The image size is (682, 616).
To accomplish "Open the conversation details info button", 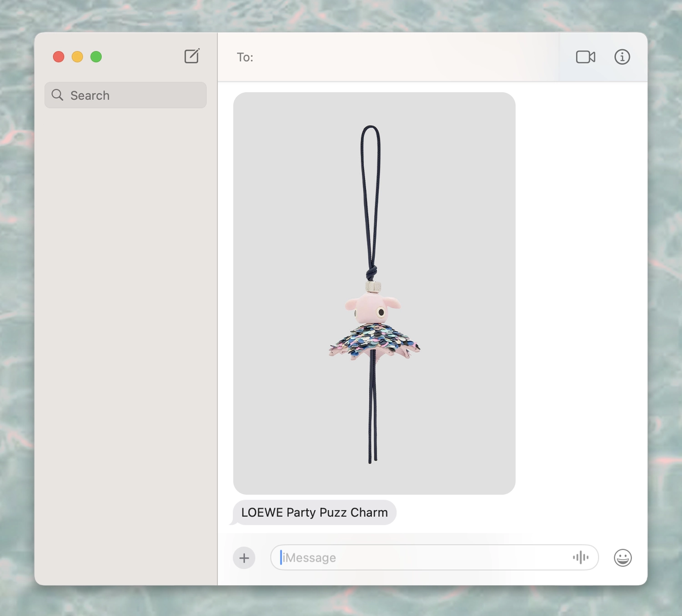I will 622,57.
